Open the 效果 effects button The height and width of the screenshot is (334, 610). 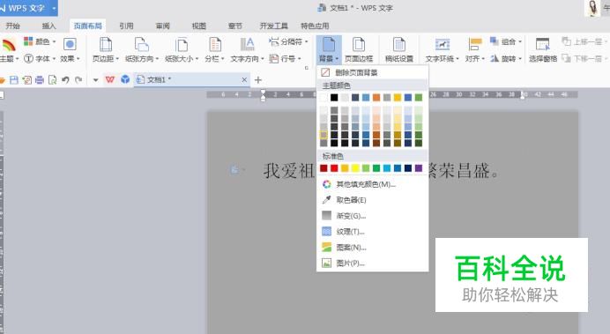click(70, 49)
